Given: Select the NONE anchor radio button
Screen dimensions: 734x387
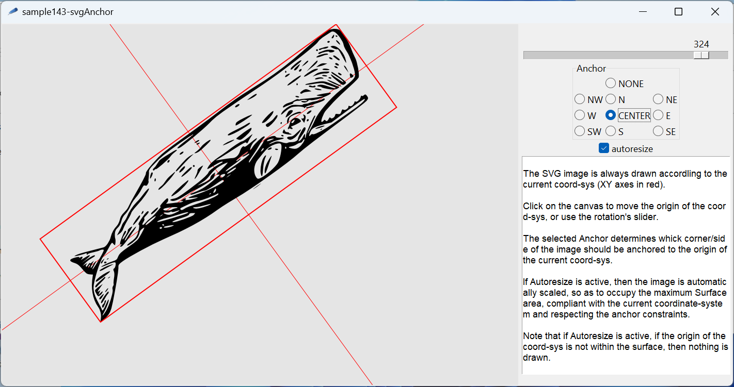Looking at the screenshot, I should (x=625, y=83).
